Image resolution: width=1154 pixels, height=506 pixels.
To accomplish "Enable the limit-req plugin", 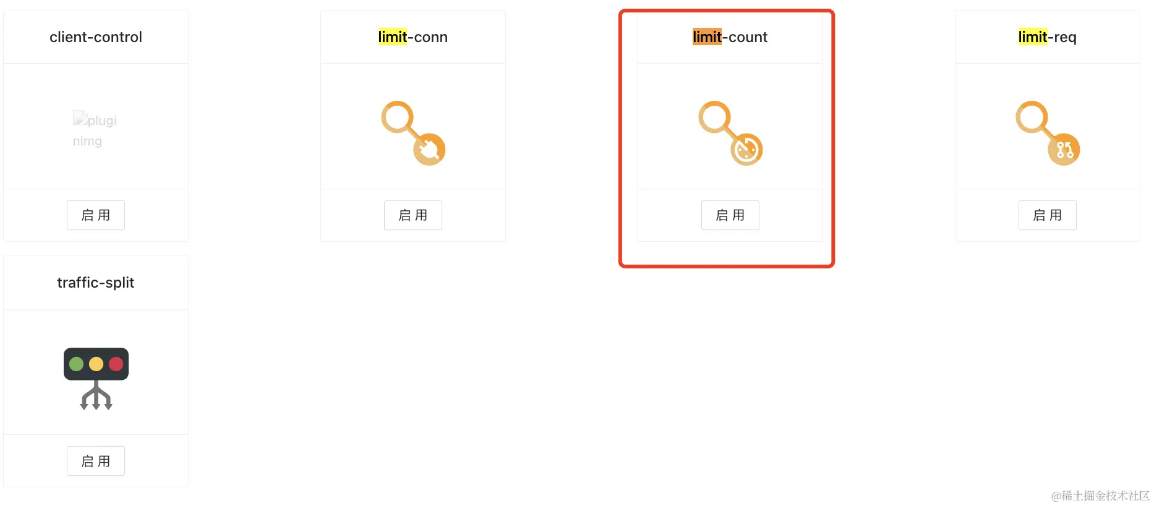I will [x=1048, y=215].
